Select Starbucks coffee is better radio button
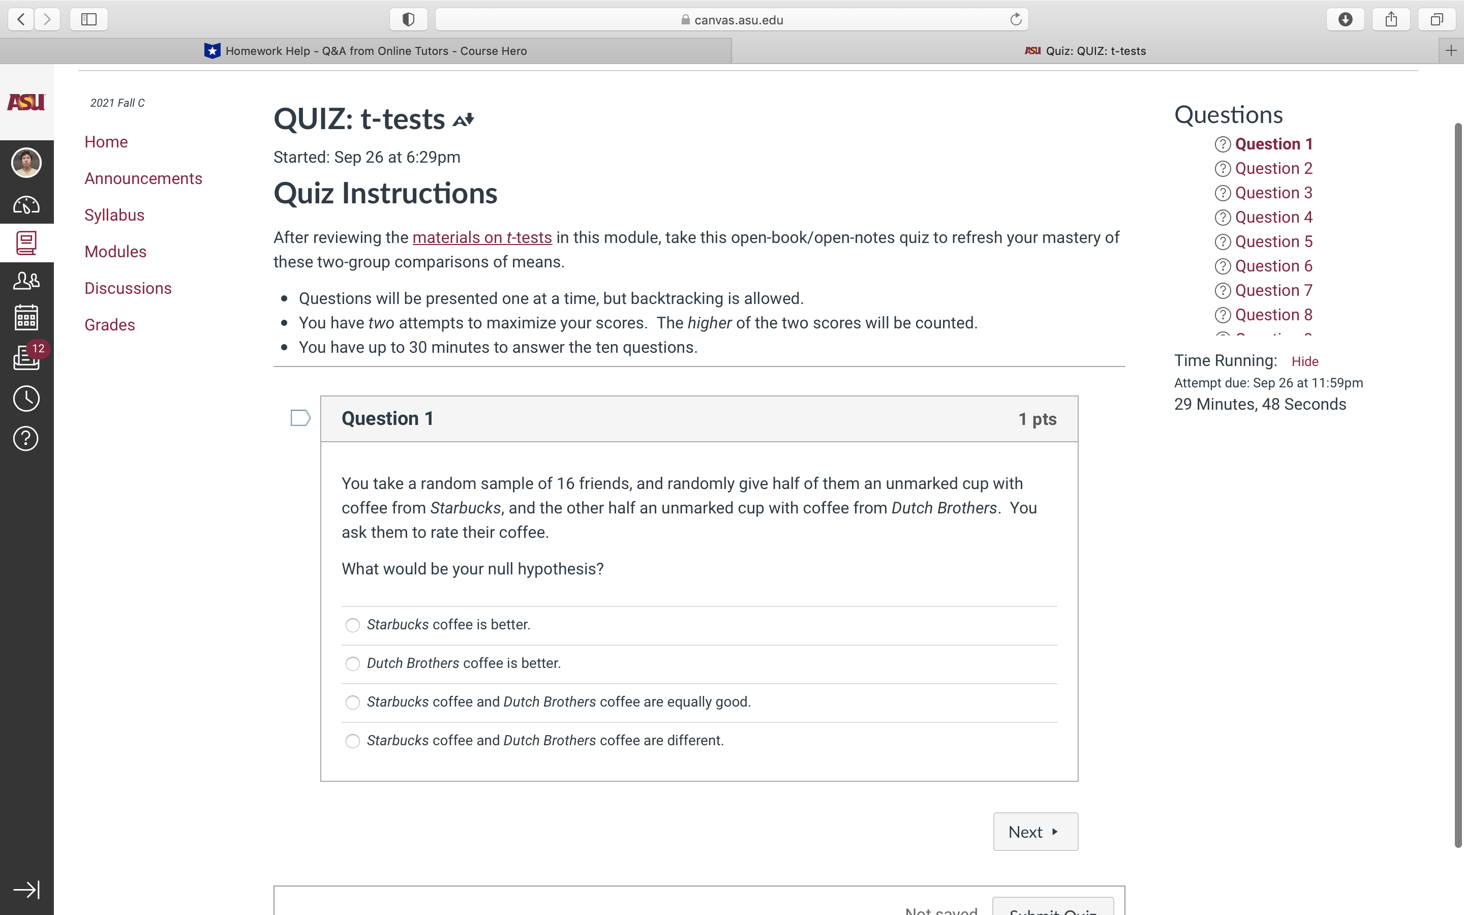Screen dimensions: 1464x915 coord(353,624)
